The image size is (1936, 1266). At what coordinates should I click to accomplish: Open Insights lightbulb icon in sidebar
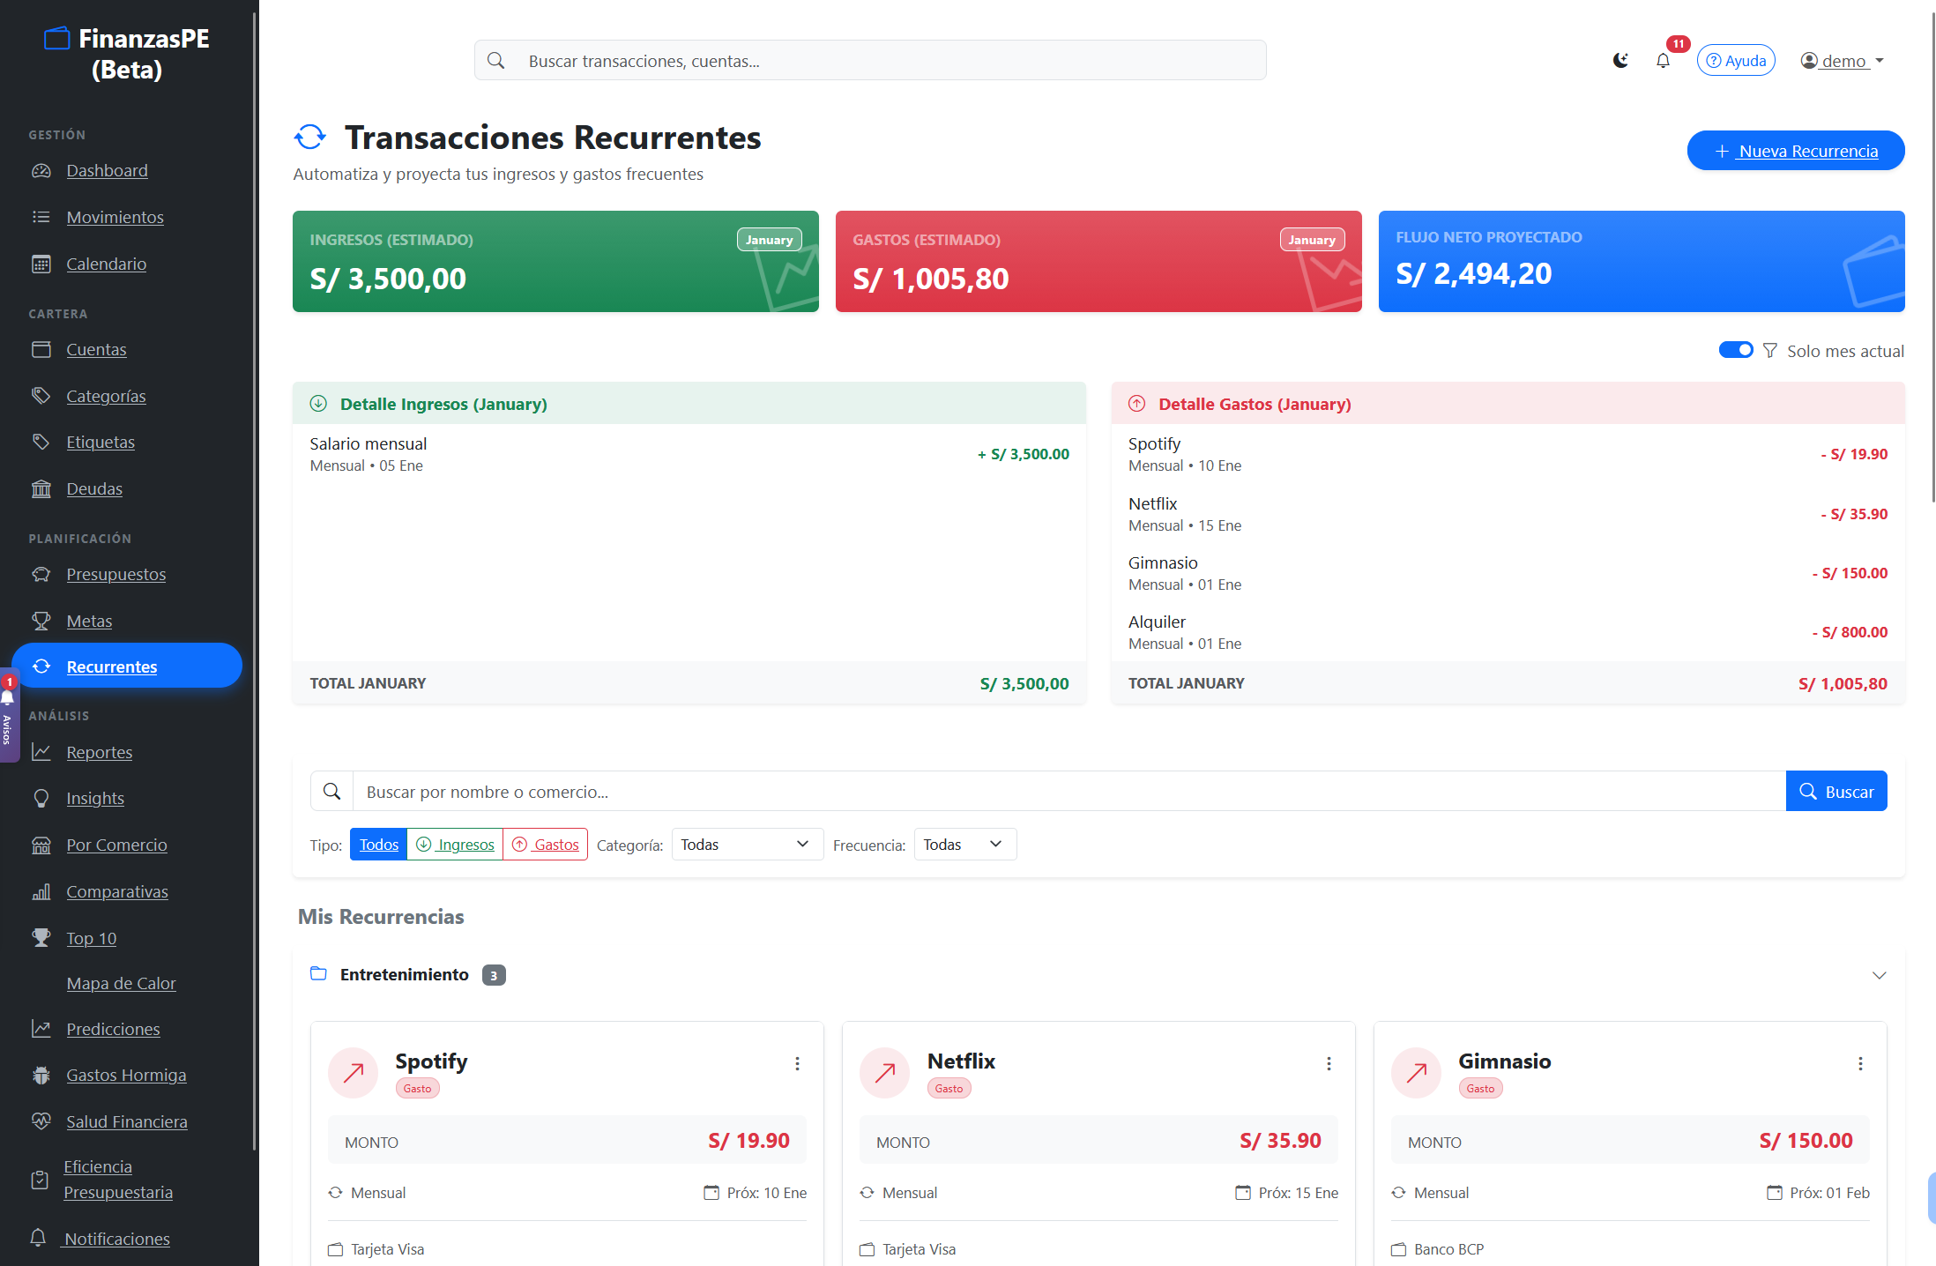(x=41, y=798)
